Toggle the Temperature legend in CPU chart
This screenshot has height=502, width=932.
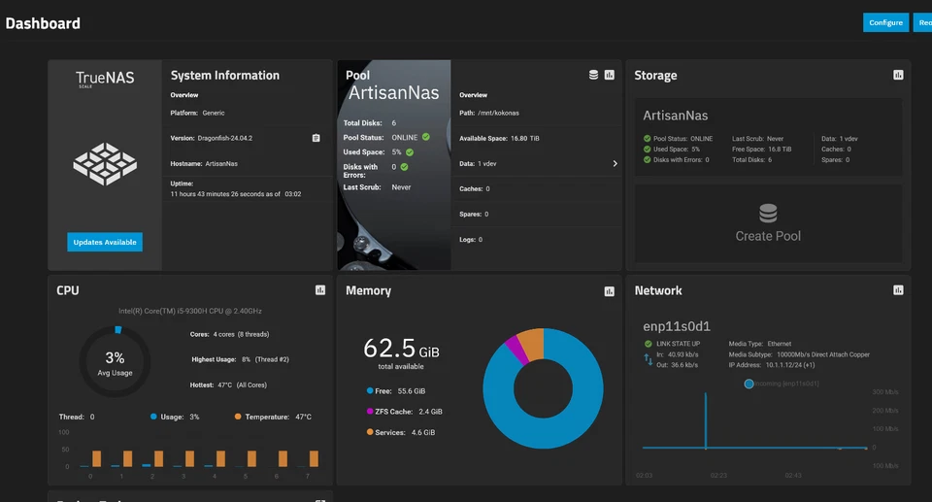(x=238, y=417)
